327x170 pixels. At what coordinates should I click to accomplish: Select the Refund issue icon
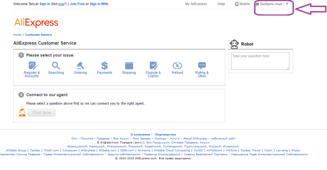[x=177, y=65]
